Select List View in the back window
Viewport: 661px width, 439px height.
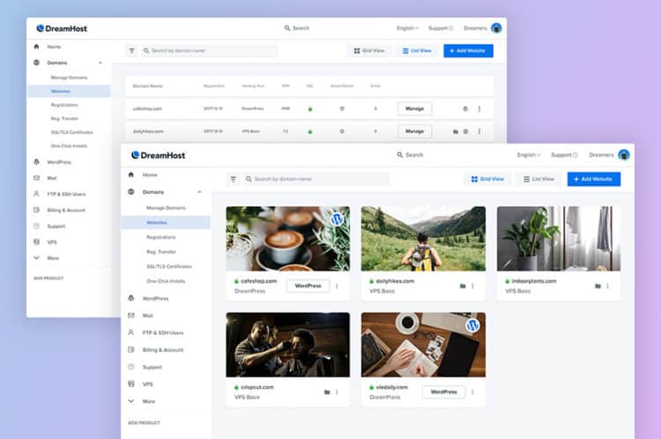coord(417,50)
